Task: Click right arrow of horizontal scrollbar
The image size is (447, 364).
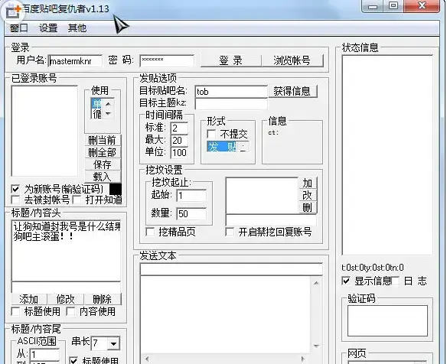Action: coord(302,359)
